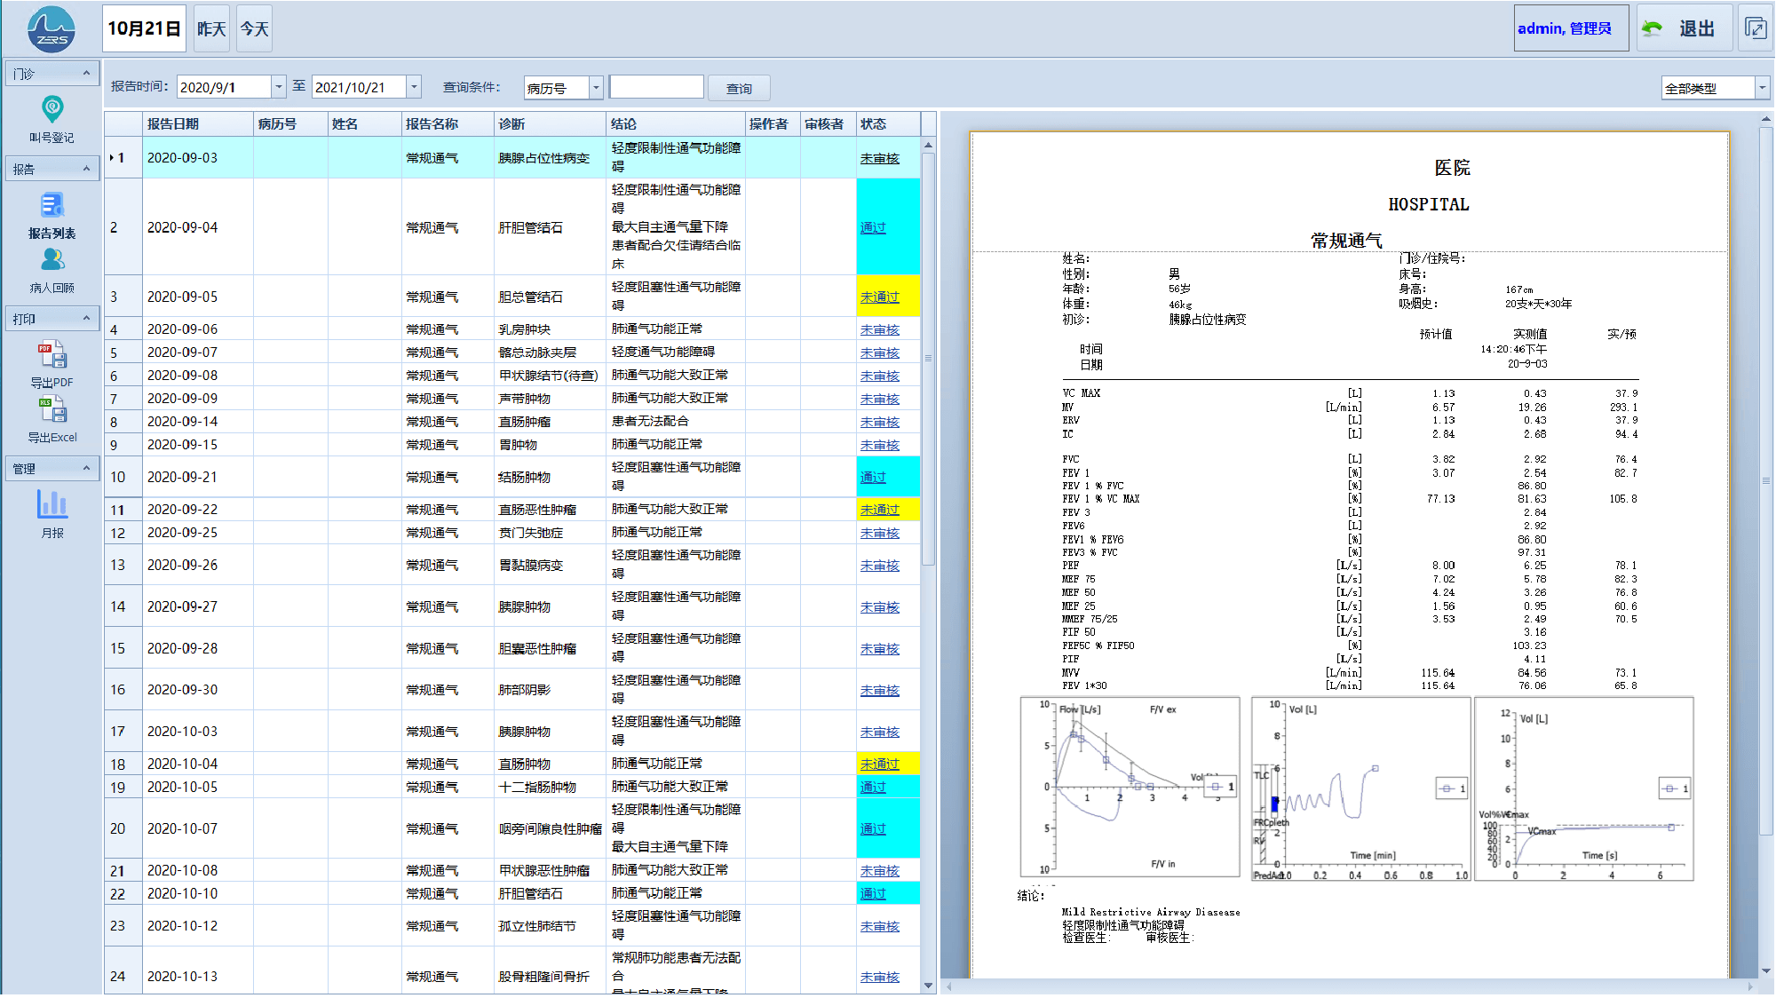Screen dimensions: 1776x998
Task: Click the 导出Excel export icon
Action: (x=52, y=410)
